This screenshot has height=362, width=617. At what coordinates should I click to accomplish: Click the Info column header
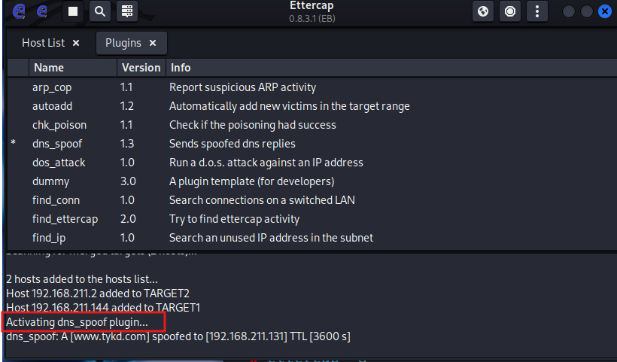[x=181, y=68]
